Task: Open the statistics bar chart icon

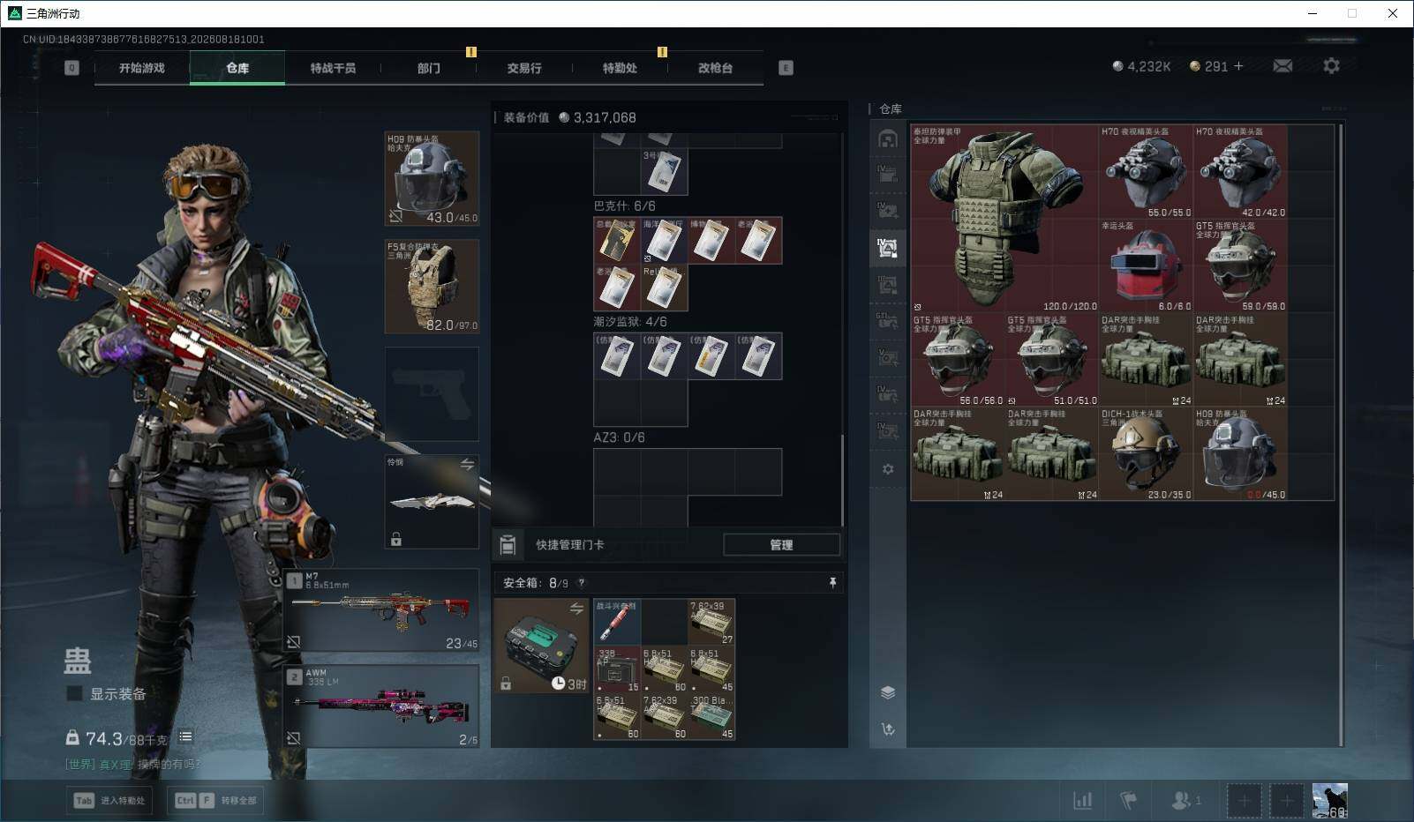Action: click(x=1082, y=801)
